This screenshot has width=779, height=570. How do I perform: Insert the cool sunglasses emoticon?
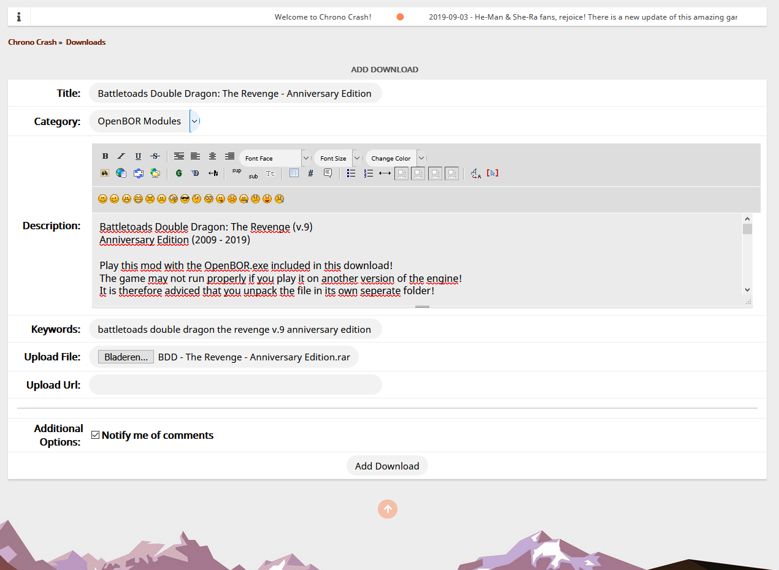pos(185,199)
